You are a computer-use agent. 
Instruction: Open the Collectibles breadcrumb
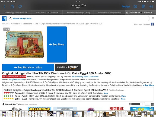pyautogui.click(x=16, y=24)
